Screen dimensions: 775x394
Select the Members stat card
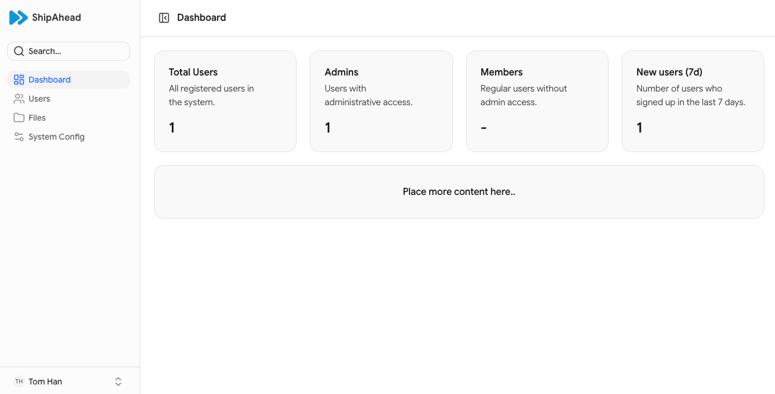537,101
